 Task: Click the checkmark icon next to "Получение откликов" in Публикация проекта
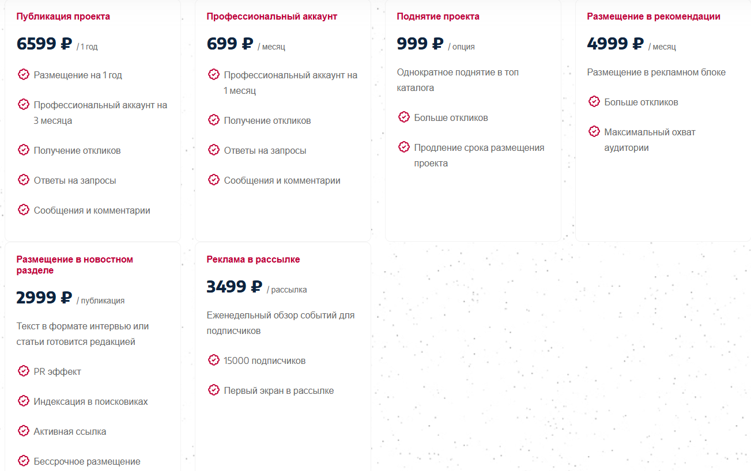(x=24, y=150)
